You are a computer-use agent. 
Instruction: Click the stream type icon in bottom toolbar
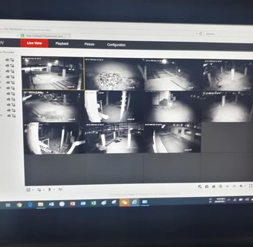(x=39, y=190)
